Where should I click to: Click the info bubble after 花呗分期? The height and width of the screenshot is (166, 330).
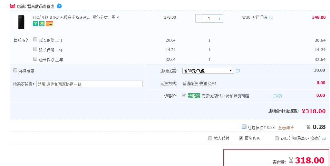point(324,138)
